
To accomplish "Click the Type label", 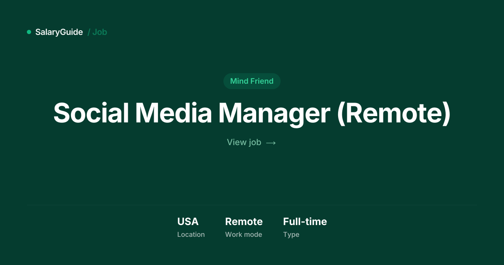I will click(291, 234).
